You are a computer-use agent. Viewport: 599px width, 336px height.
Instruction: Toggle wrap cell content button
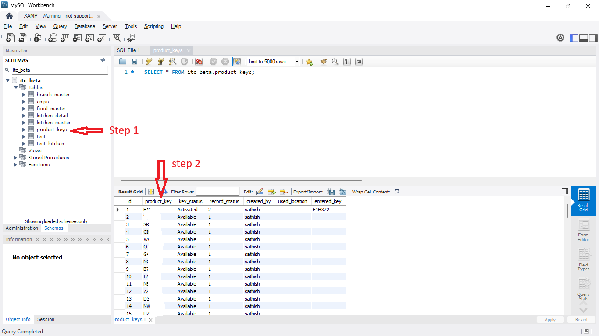[397, 192]
